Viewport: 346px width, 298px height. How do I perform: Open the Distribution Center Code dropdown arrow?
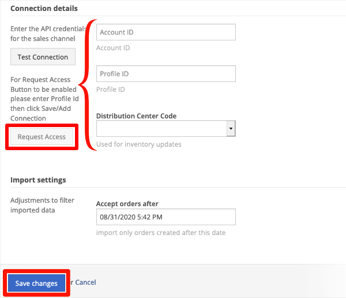pyautogui.click(x=231, y=128)
